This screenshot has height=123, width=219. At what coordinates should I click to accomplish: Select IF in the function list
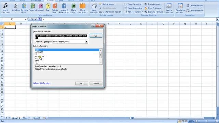tap(67, 54)
